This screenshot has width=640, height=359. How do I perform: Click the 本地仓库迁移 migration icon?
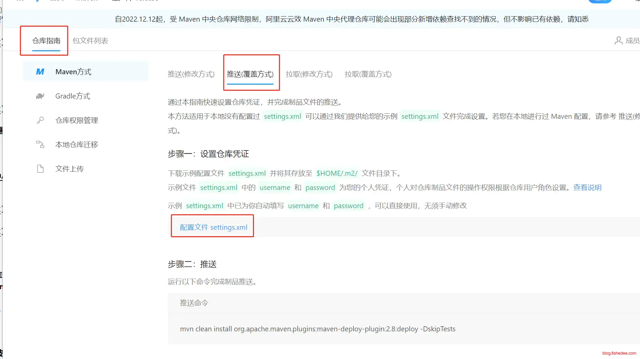(40, 145)
